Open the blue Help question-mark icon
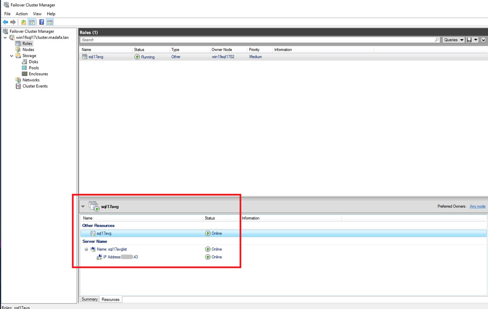The height and width of the screenshot is (309, 488). tap(42, 22)
